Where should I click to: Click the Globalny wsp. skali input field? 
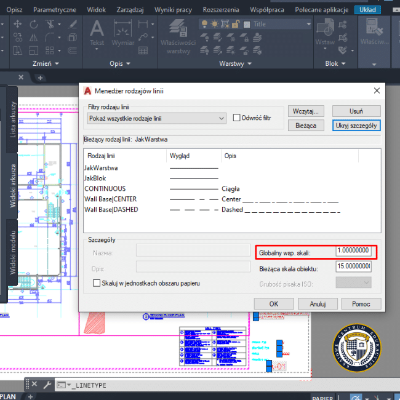pos(353,250)
